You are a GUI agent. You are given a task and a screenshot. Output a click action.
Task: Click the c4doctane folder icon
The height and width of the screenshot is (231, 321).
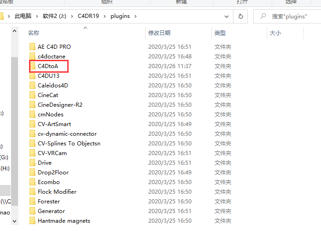(32, 56)
